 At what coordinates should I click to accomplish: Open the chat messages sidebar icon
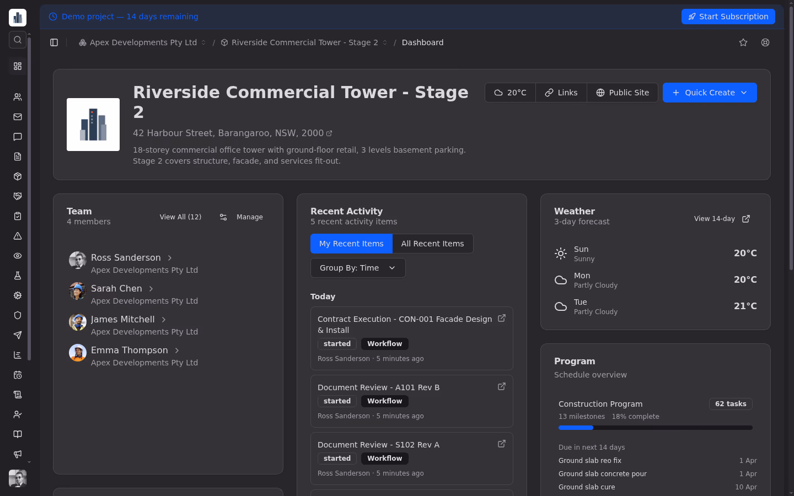pos(18,137)
